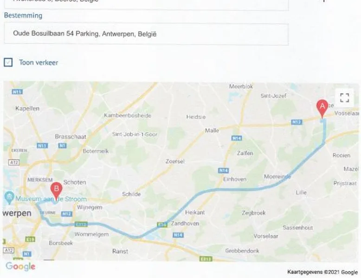Click Kaartgegevens ©2021 Google attribution
The height and width of the screenshot is (278, 361).
click(322, 272)
